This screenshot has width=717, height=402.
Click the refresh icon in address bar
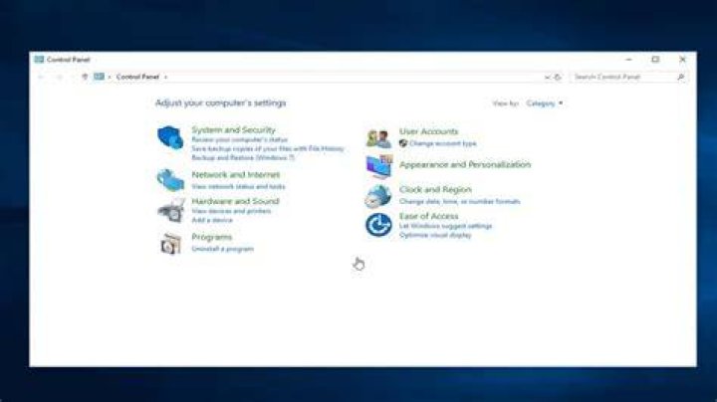558,77
